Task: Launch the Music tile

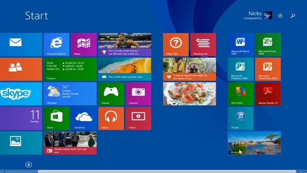Action: point(111,119)
